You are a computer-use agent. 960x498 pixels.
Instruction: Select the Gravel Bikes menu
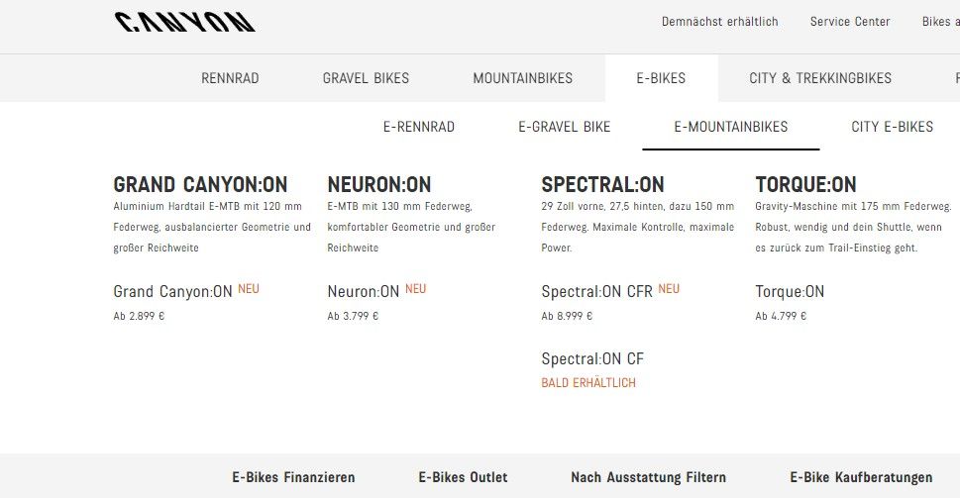click(x=367, y=78)
